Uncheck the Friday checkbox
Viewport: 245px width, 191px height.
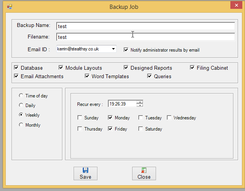[x=110, y=129]
